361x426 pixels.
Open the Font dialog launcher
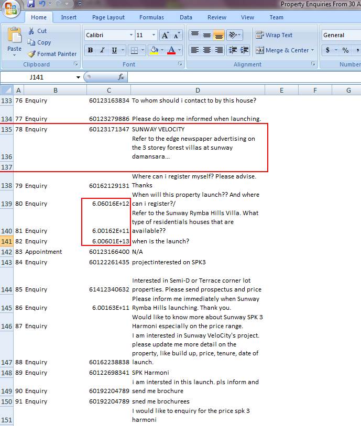coord(180,64)
